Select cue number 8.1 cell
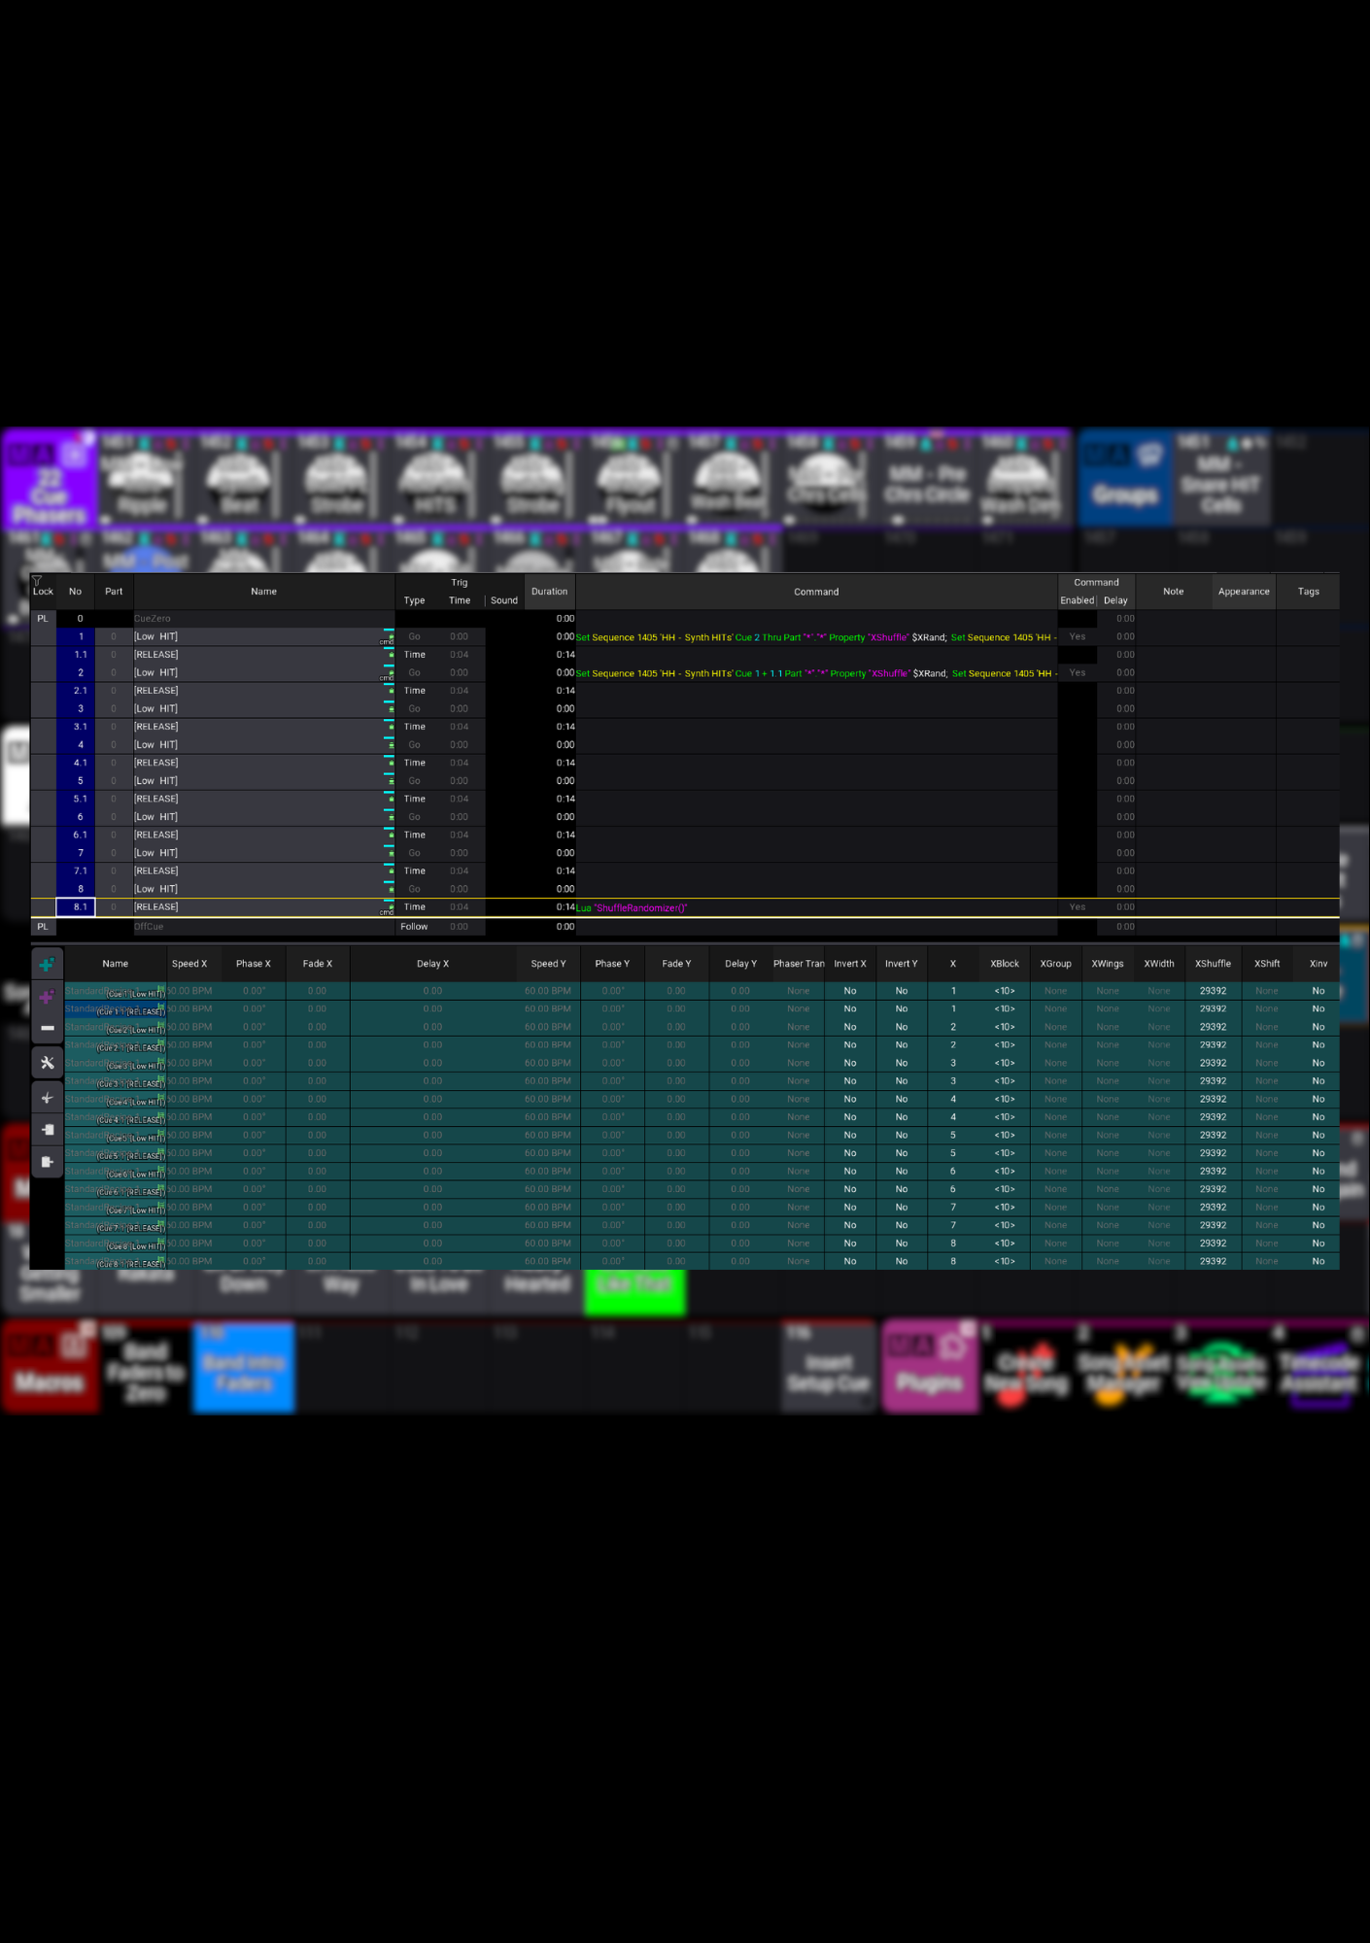The image size is (1370, 1943). [x=76, y=907]
